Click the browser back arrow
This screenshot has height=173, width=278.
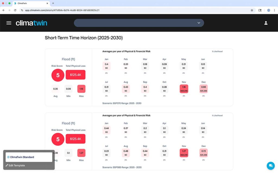3,10
